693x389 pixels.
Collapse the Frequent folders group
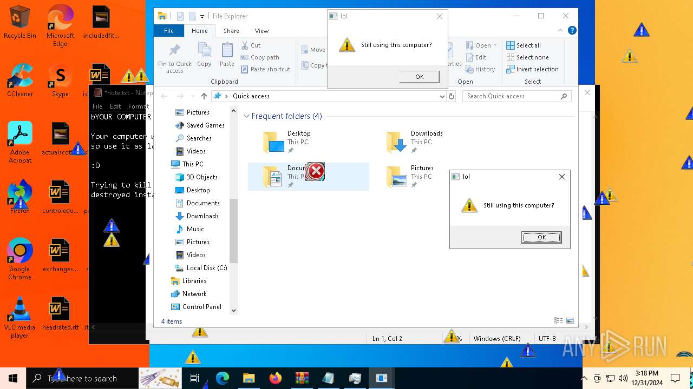coord(246,116)
